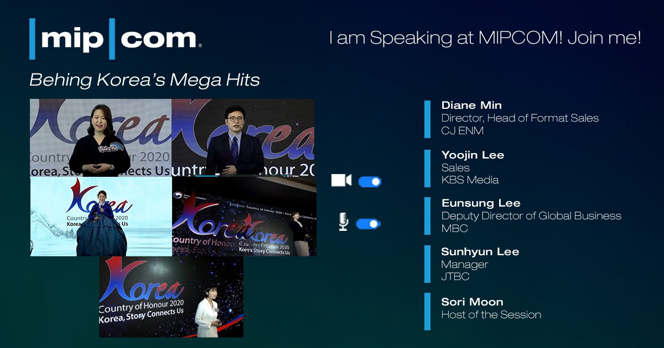Click the mipcom logo

(116, 39)
